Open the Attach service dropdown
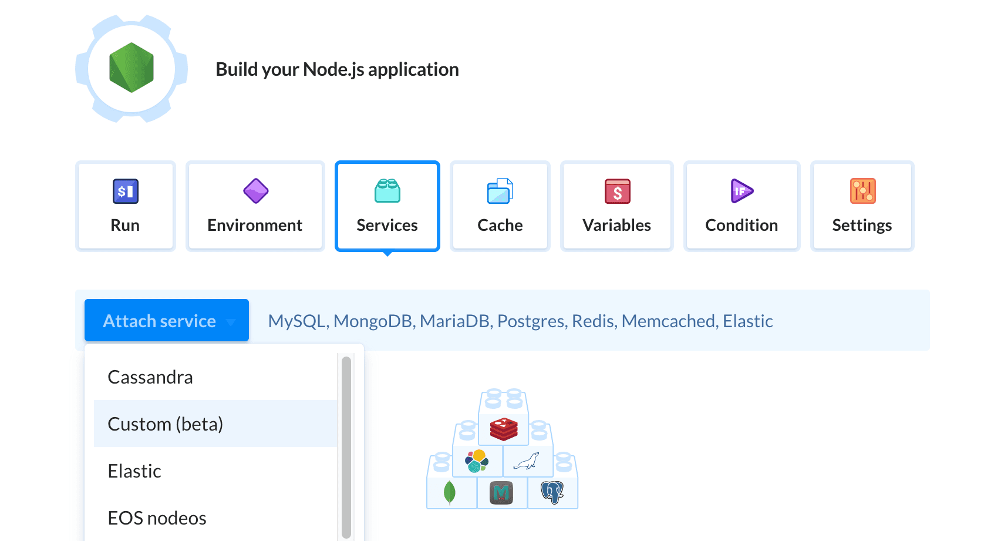The height and width of the screenshot is (541, 1001). pos(160,321)
